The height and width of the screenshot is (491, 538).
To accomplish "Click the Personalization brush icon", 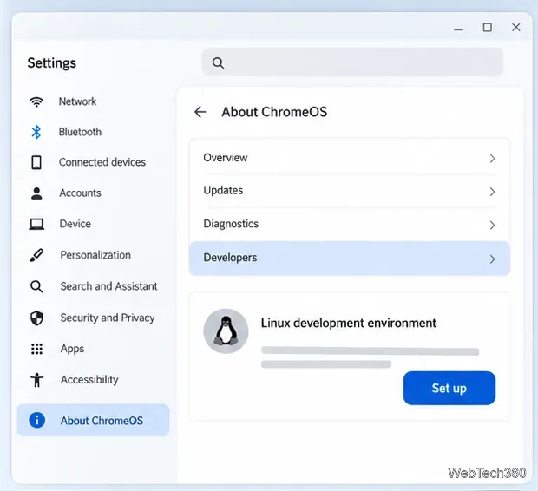I will coord(36,255).
